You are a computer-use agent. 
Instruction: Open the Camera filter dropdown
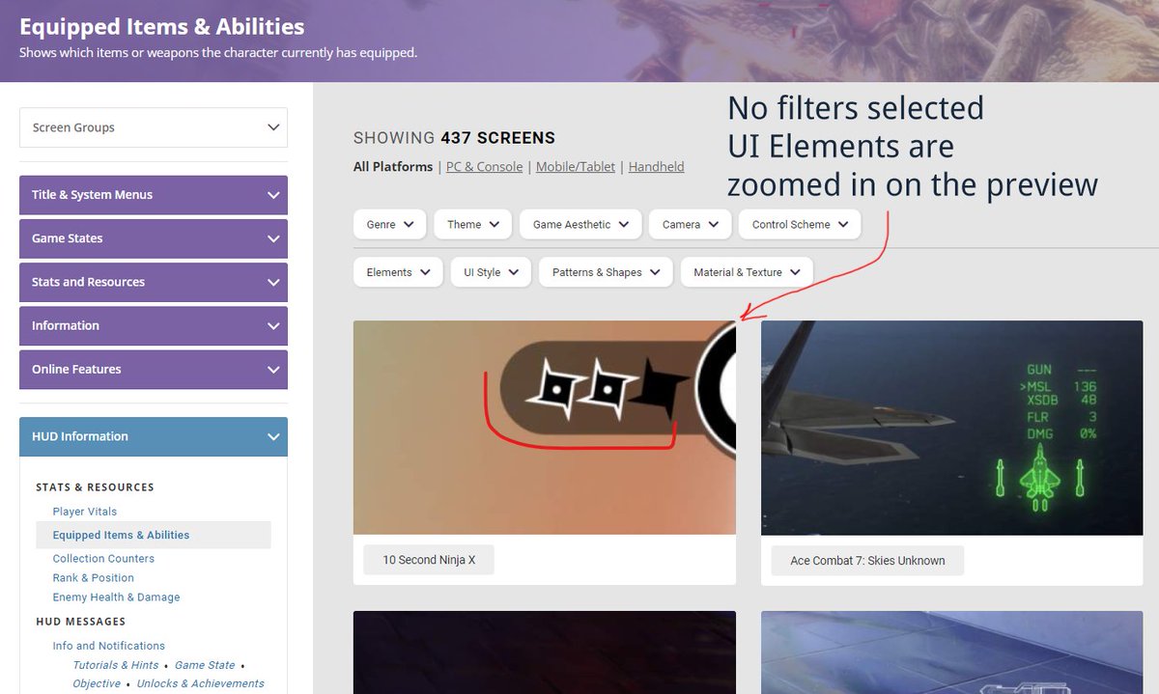tap(691, 224)
